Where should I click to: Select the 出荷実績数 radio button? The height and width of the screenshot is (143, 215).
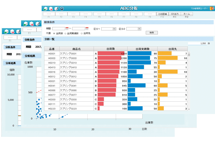65,33
